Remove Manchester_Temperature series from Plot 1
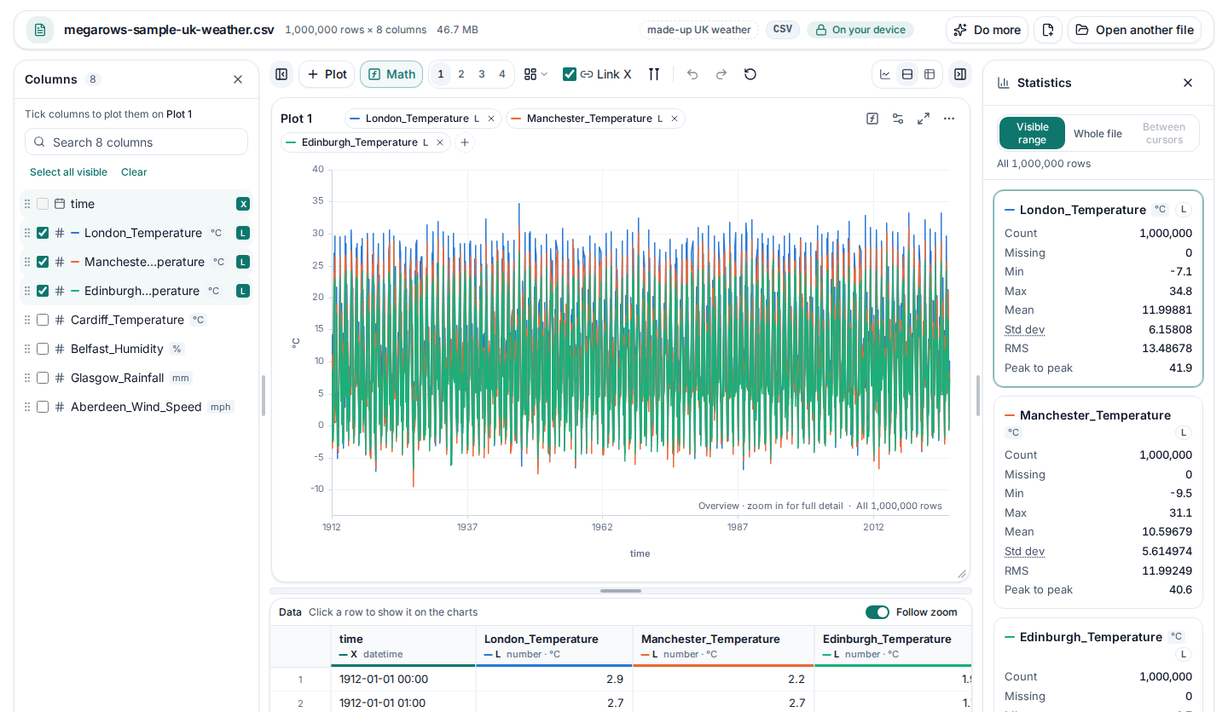Image resolution: width=1228 pixels, height=712 pixels. [x=675, y=119]
